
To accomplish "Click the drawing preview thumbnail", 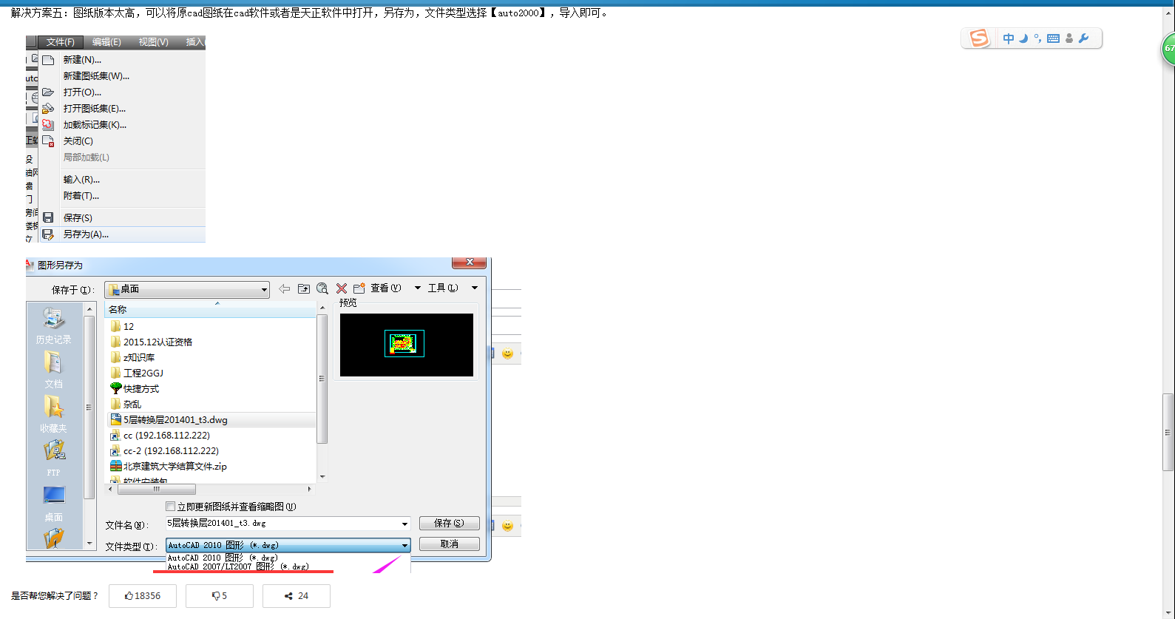I will point(407,345).
